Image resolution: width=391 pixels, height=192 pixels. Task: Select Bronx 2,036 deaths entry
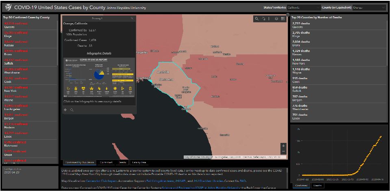[339, 43]
